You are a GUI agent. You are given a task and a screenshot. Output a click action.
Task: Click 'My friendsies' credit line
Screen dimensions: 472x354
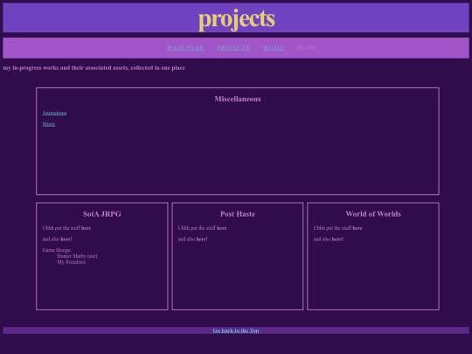[72, 262]
